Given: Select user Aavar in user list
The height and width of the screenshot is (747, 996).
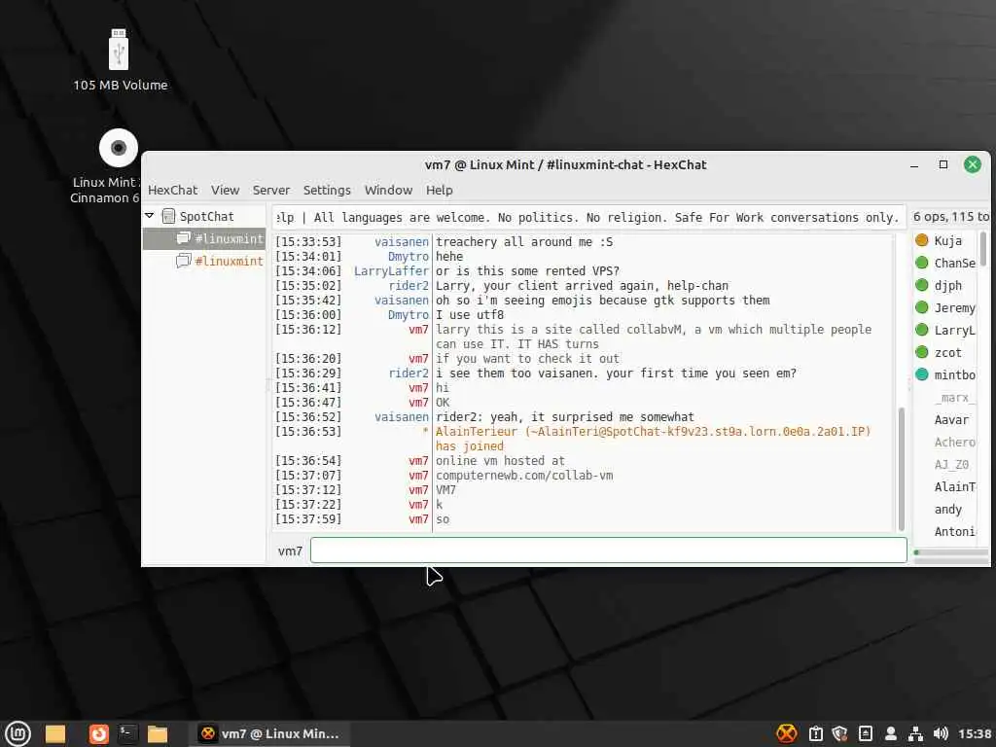Looking at the screenshot, I should coord(951,419).
